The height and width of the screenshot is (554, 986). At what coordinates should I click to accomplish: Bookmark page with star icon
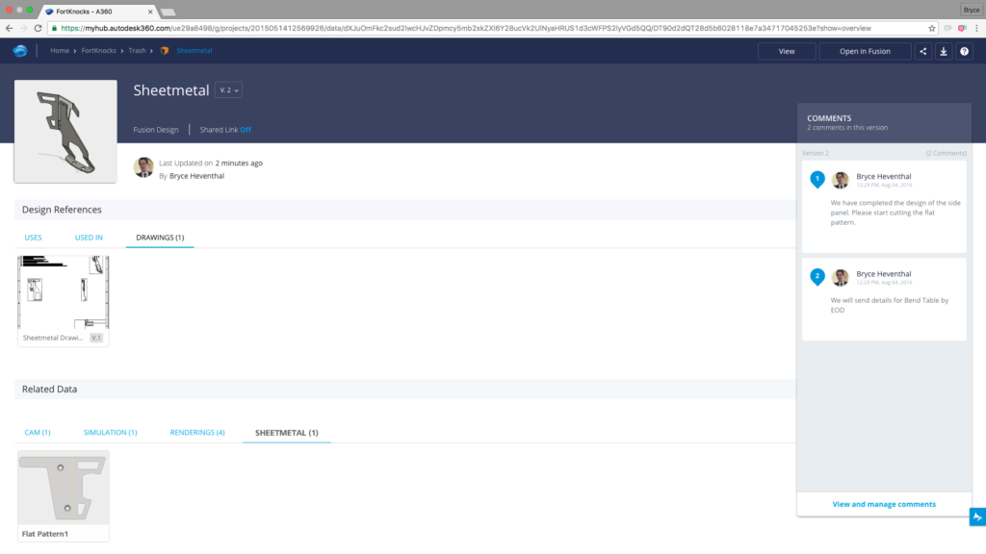coord(931,28)
